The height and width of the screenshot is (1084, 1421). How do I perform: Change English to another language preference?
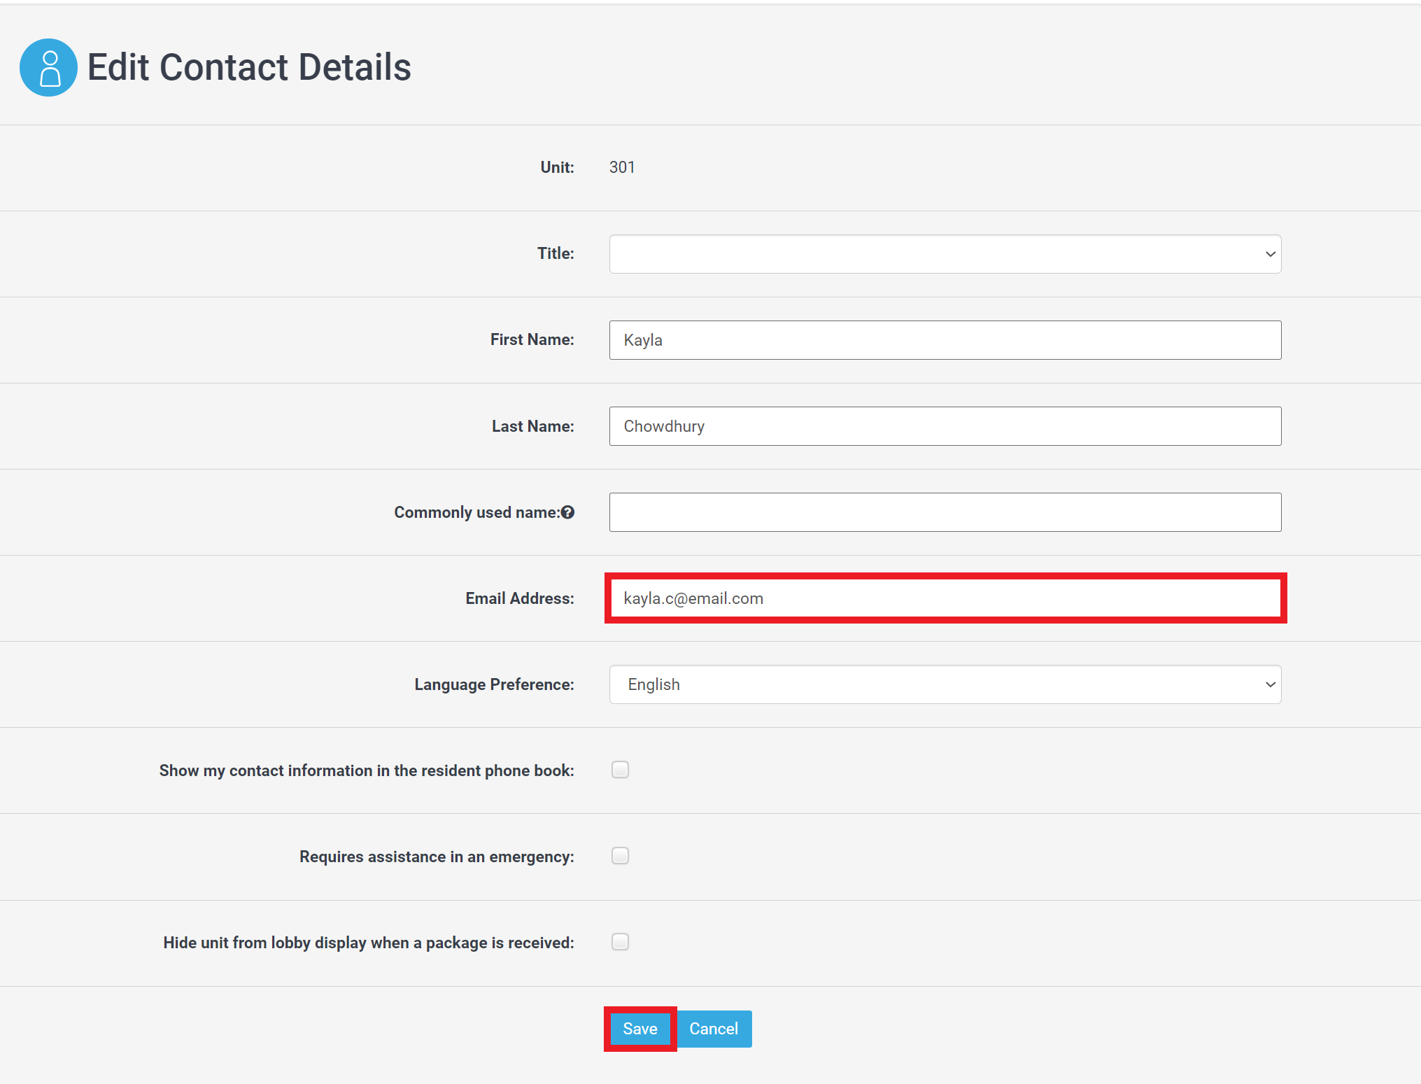pyautogui.click(x=945, y=684)
